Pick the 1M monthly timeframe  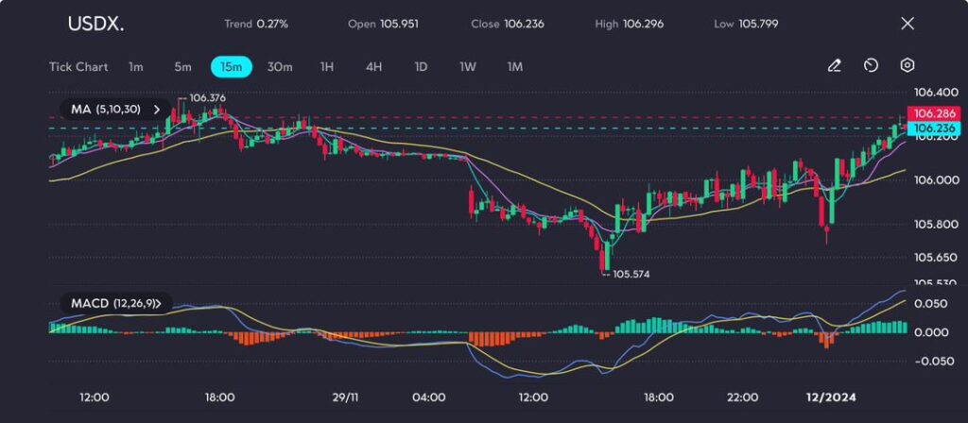(x=515, y=67)
